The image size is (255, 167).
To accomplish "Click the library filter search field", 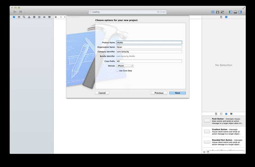I will pyautogui.click(x=225, y=152).
